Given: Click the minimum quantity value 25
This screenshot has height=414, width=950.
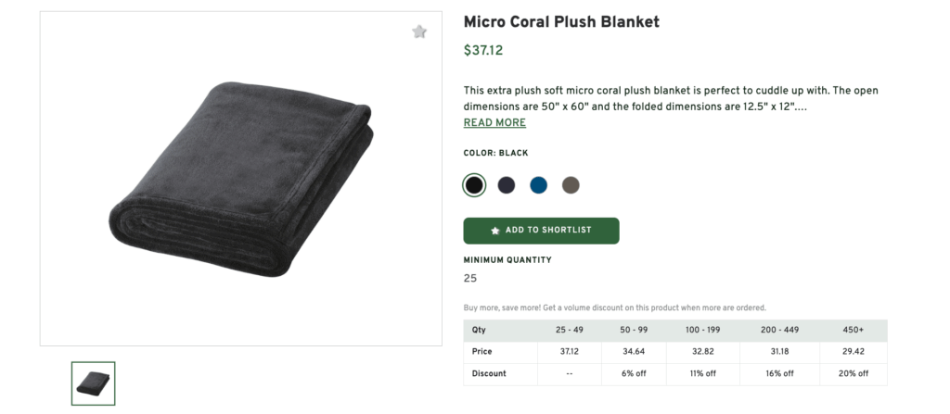Looking at the screenshot, I should click(x=470, y=279).
